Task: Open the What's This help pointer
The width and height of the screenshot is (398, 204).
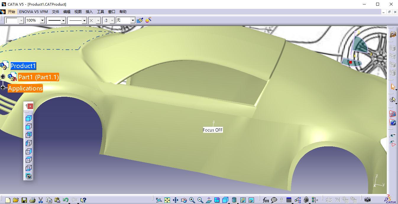Action: 83,200
